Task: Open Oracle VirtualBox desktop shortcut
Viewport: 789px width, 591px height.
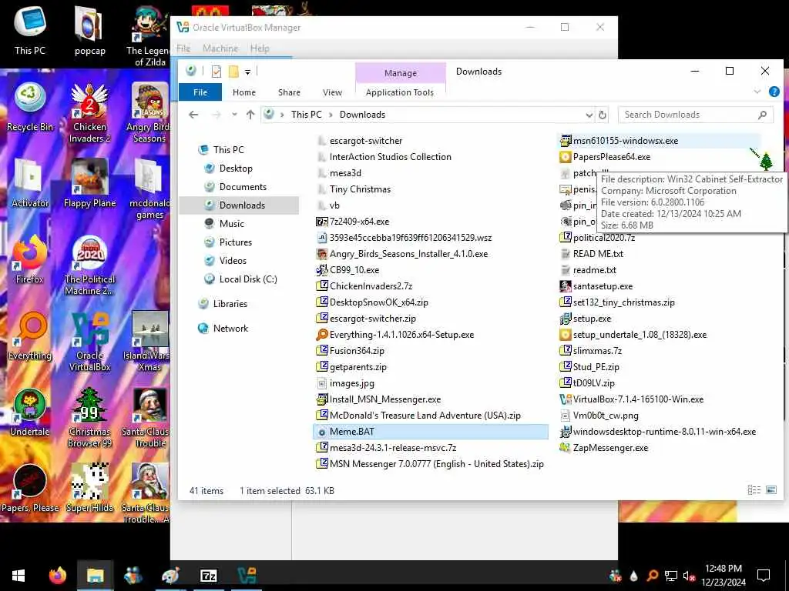Action: [89, 341]
